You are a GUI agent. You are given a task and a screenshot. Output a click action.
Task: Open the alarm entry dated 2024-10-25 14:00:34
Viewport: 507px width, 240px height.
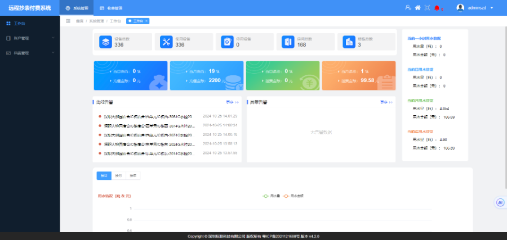click(168, 125)
